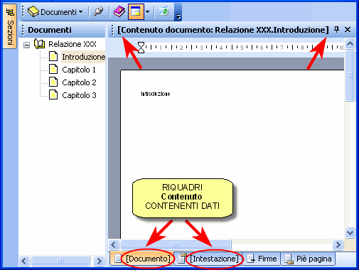Open the Relazione XXX book icon

click(x=39, y=44)
